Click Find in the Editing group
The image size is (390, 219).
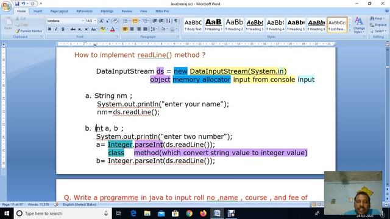click(x=377, y=19)
